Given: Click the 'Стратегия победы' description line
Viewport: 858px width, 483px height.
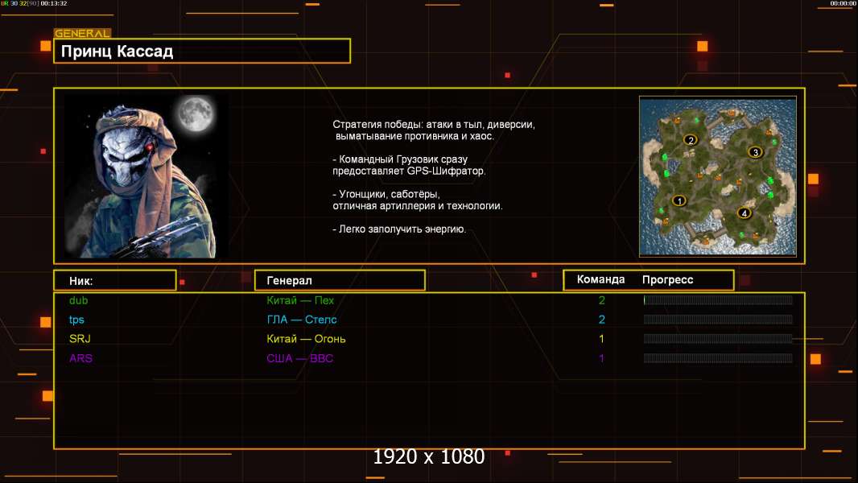Looking at the screenshot, I should coord(434,124).
